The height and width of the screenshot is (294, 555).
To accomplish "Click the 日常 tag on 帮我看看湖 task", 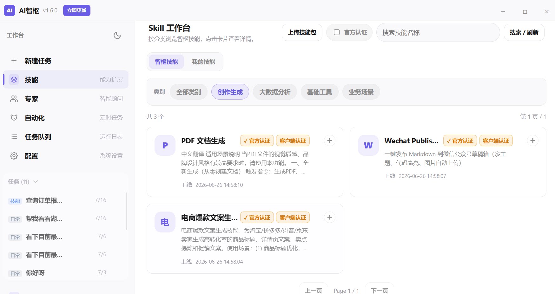I will 15,219.
